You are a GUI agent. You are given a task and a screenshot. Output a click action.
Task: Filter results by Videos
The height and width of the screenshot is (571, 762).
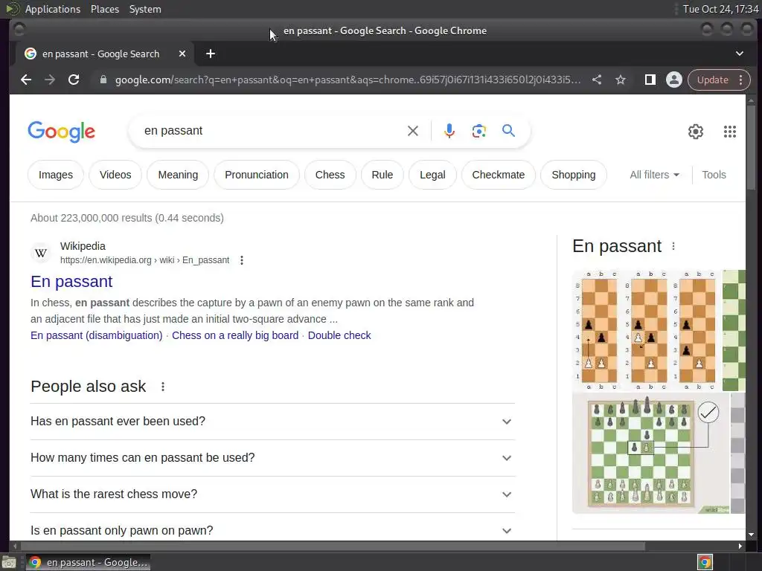tap(115, 175)
